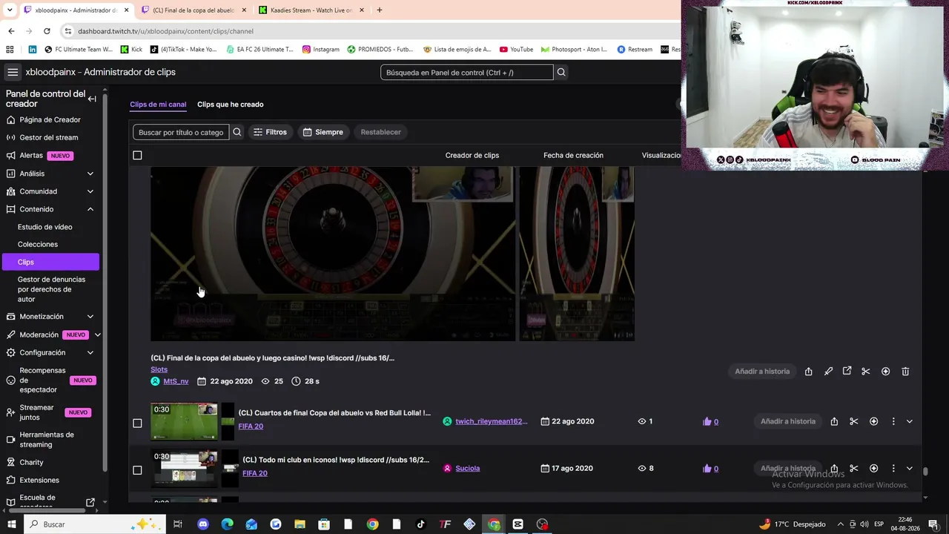Click the clip title search magnifier button
949x534 pixels.
coord(237,132)
